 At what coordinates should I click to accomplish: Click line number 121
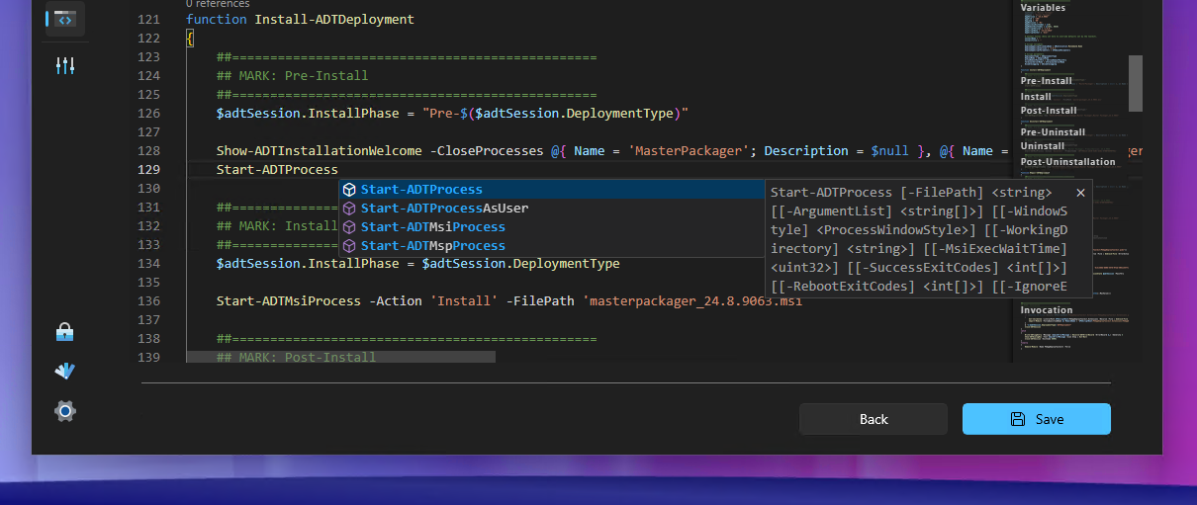148,20
